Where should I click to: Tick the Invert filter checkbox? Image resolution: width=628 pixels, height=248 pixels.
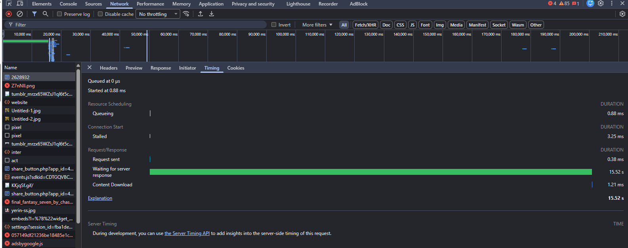click(274, 25)
